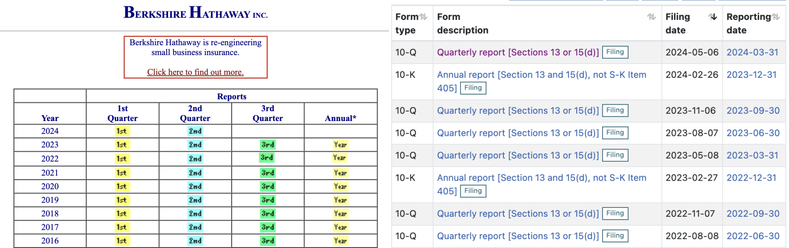Viewport: 789px width, 248px height.
Task: Open the 2021 annual Year report icon
Action: [340, 173]
